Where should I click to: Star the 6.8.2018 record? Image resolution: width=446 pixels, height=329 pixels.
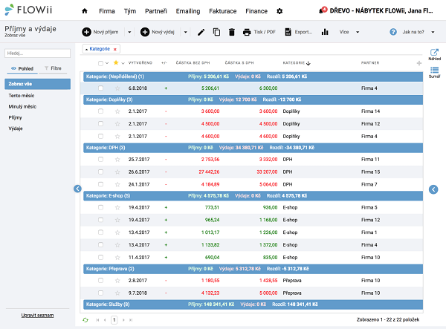(117, 88)
